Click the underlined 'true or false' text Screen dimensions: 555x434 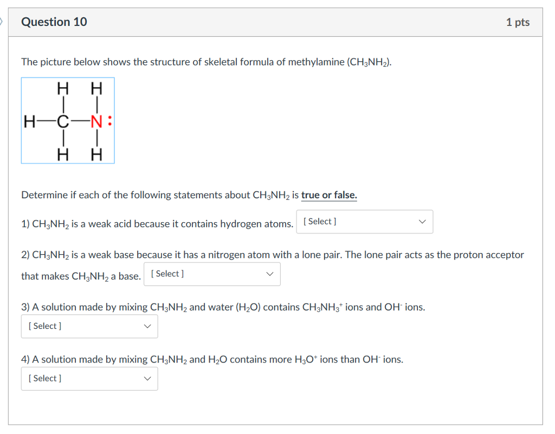(328, 195)
